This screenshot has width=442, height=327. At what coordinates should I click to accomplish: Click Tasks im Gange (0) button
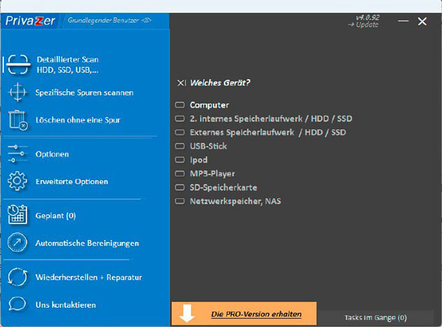(x=375, y=318)
